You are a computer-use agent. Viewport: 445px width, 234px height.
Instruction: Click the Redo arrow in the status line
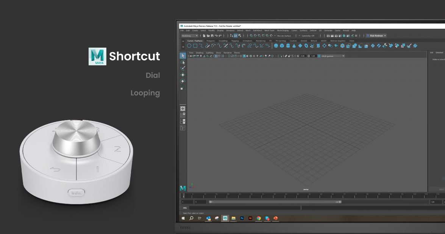pyautogui.click(x=220, y=36)
